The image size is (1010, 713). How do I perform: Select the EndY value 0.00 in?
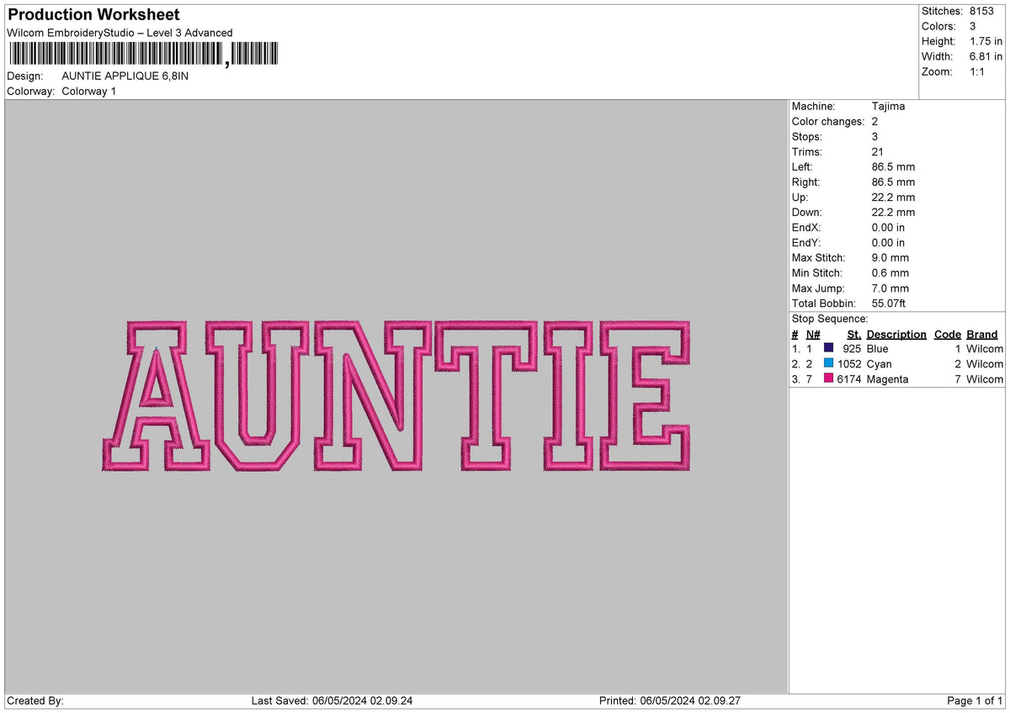[889, 242]
